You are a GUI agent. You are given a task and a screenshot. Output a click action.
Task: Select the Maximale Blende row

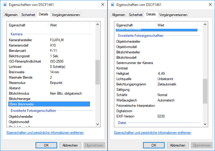(x=49, y=77)
